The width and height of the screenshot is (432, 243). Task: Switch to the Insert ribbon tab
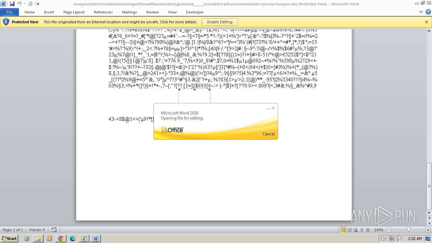49,12
